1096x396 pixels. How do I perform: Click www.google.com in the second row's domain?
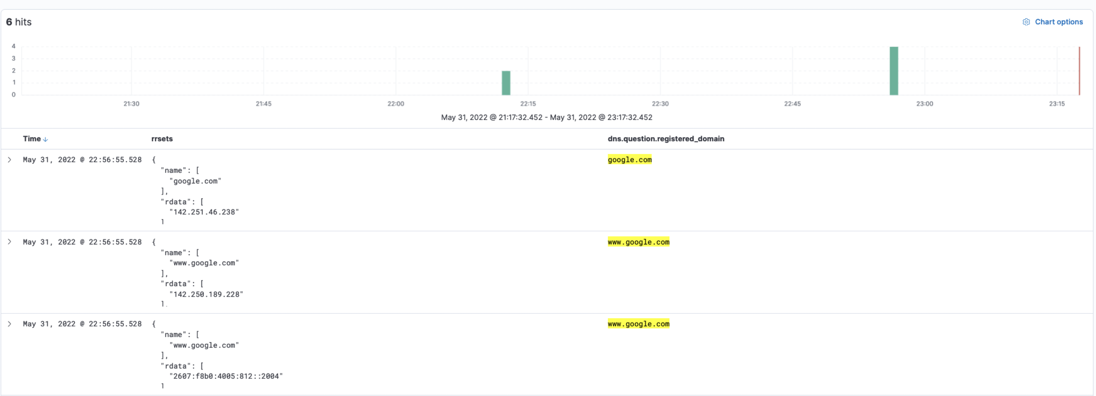tap(639, 242)
